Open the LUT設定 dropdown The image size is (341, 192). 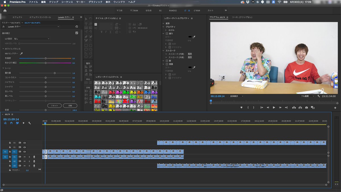point(32,39)
